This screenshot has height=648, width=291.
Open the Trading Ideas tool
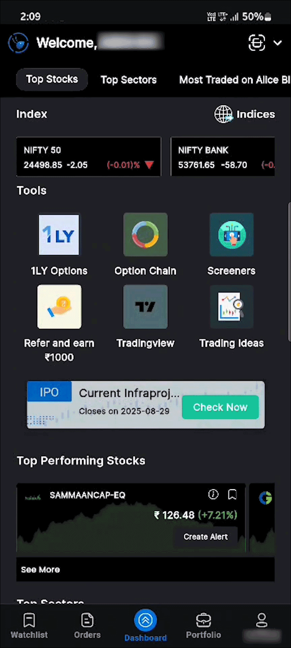(231, 307)
